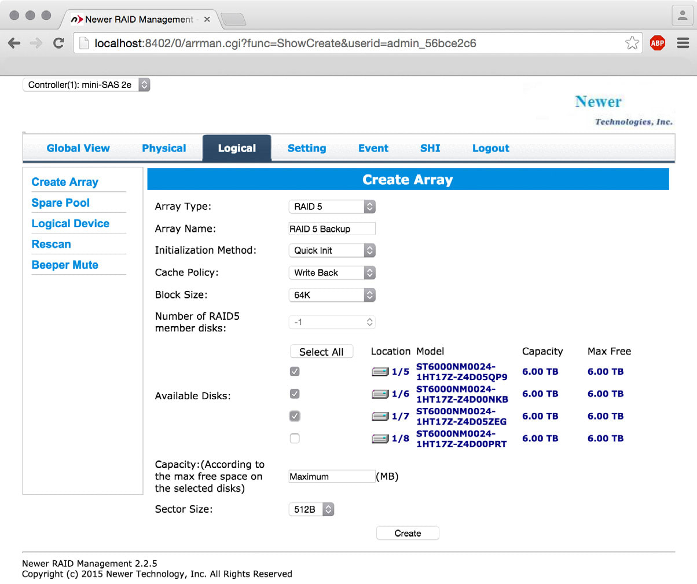Viewport: 697px width, 584px height.
Task: Deselect the disk 1/7 checkbox
Action: click(x=295, y=416)
